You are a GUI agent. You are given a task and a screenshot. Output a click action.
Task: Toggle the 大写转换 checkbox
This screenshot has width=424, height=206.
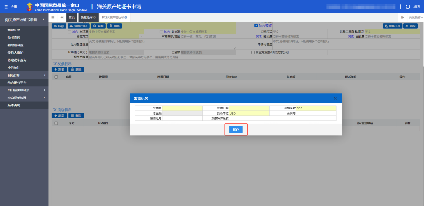pyautogui.click(x=256, y=26)
